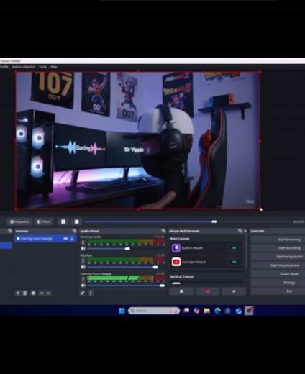The height and width of the screenshot is (374, 305).
Task: Move selected source down
Action: click(49, 293)
